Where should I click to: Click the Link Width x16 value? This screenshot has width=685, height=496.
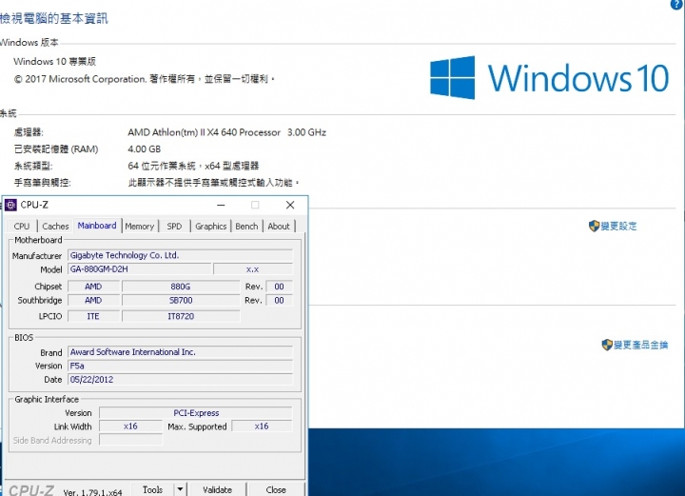[x=130, y=427]
